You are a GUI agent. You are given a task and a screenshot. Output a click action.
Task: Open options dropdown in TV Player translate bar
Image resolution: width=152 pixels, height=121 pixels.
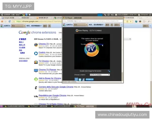click(117, 25)
